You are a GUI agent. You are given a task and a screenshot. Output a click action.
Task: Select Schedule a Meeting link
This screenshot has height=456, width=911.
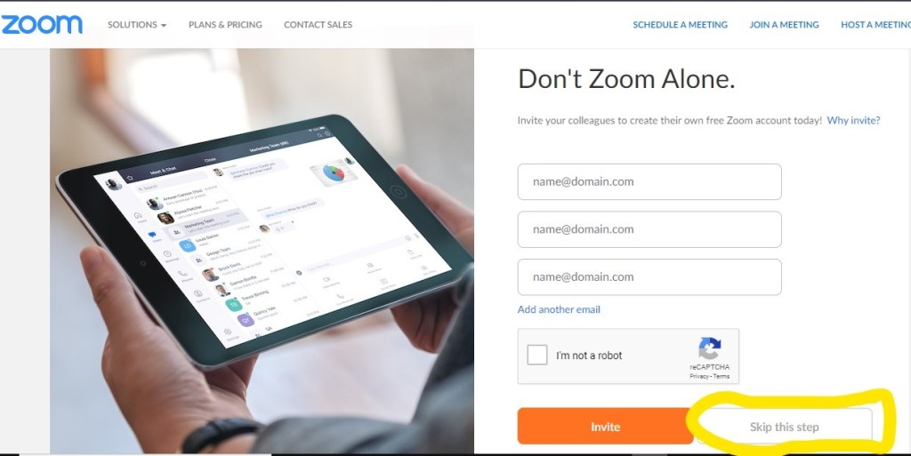coord(680,25)
